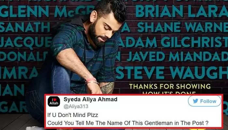This screenshot has width=228, height=130.
Task: Click the STEVE WAUGH name
Action: pyautogui.click(x=172, y=73)
